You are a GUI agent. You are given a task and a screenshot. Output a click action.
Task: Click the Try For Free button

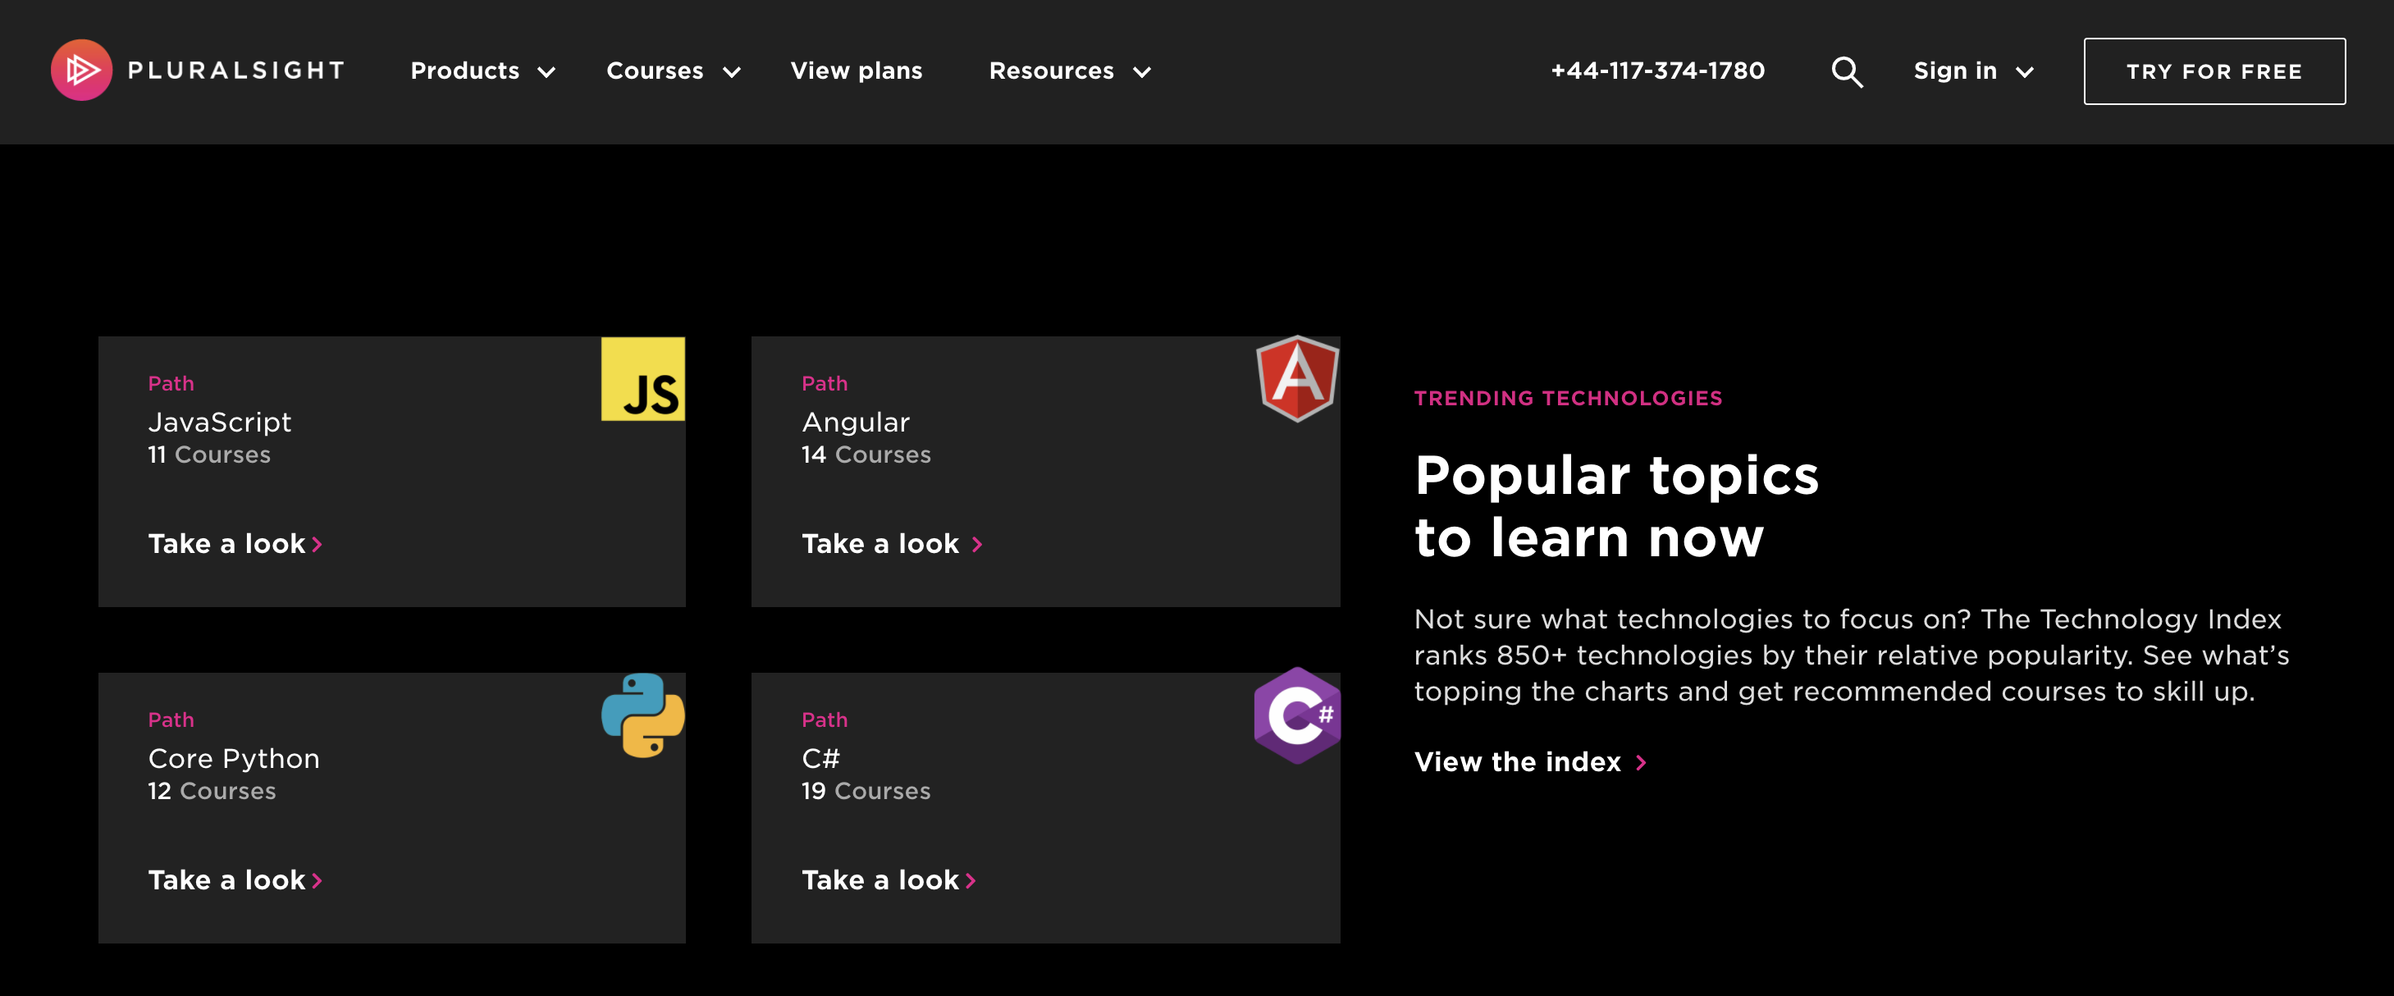2214,71
